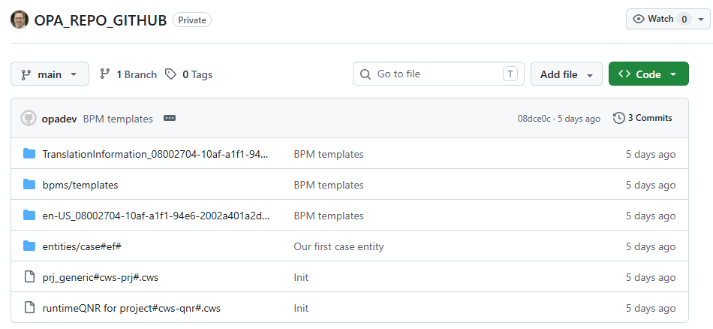Open the main branch selector dropdown

coord(50,74)
